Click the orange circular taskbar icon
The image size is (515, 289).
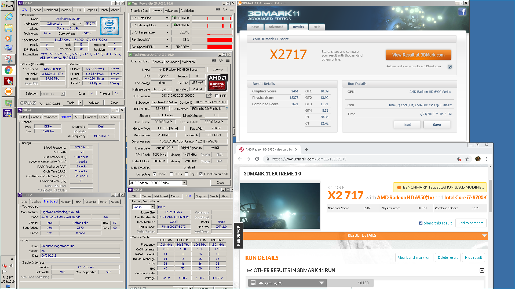[x=9, y=92]
